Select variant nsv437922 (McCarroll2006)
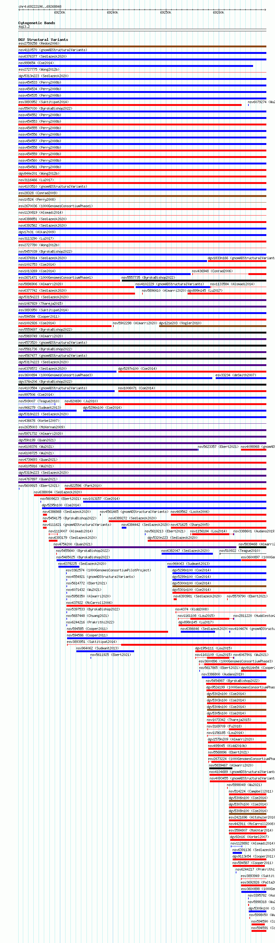The width and height of the screenshot is (275, 943). 89,603
